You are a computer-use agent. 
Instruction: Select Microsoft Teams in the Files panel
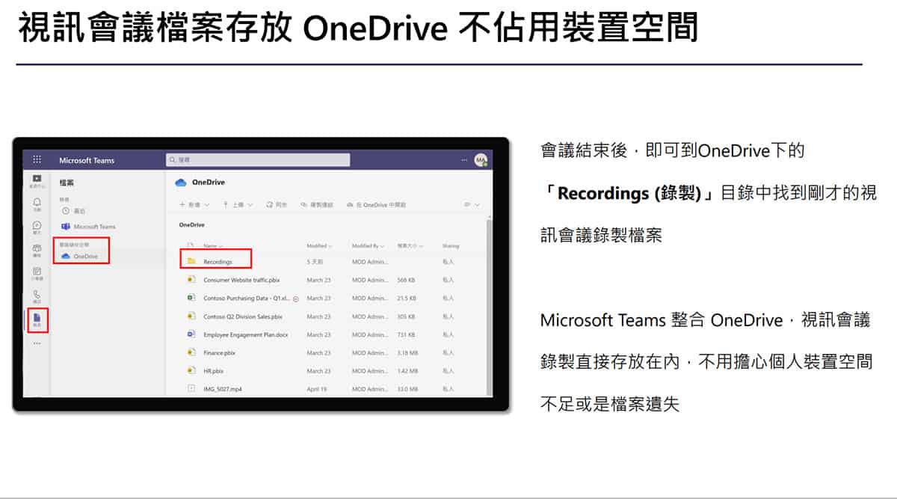(x=88, y=227)
